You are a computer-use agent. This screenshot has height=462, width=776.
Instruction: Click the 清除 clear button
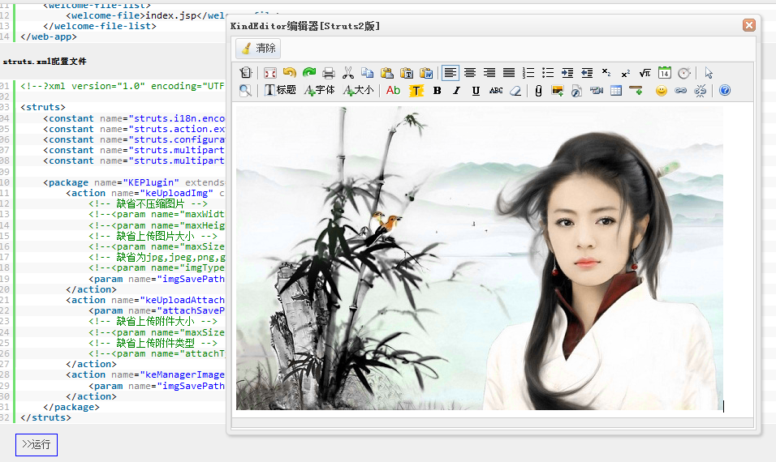pyautogui.click(x=258, y=49)
